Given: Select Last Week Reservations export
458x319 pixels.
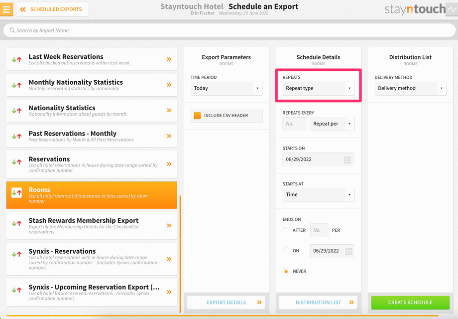Looking at the screenshot, I should click(x=92, y=59).
